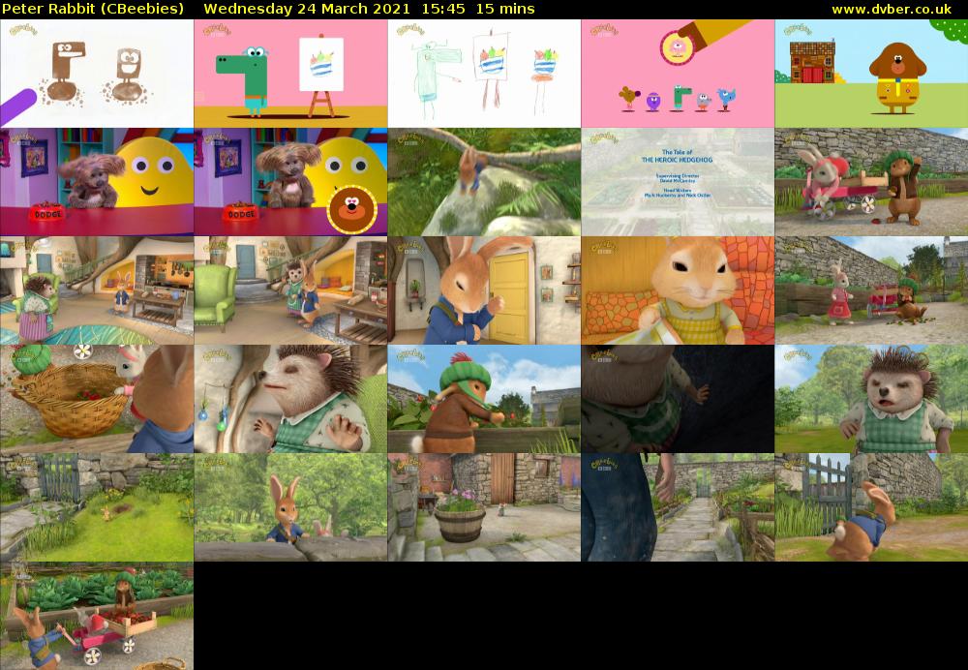Select the Peter Rabbit by yellow door frame
The height and width of the screenshot is (670, 968).
point(484,289)
